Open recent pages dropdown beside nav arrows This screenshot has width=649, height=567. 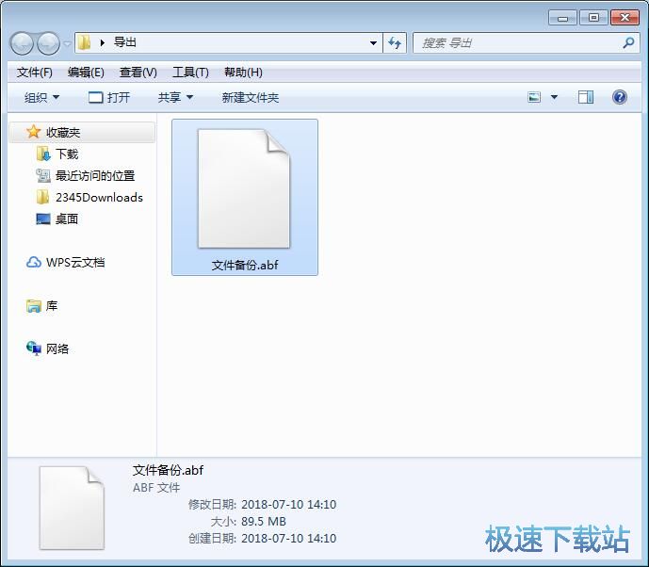(67, 43)
